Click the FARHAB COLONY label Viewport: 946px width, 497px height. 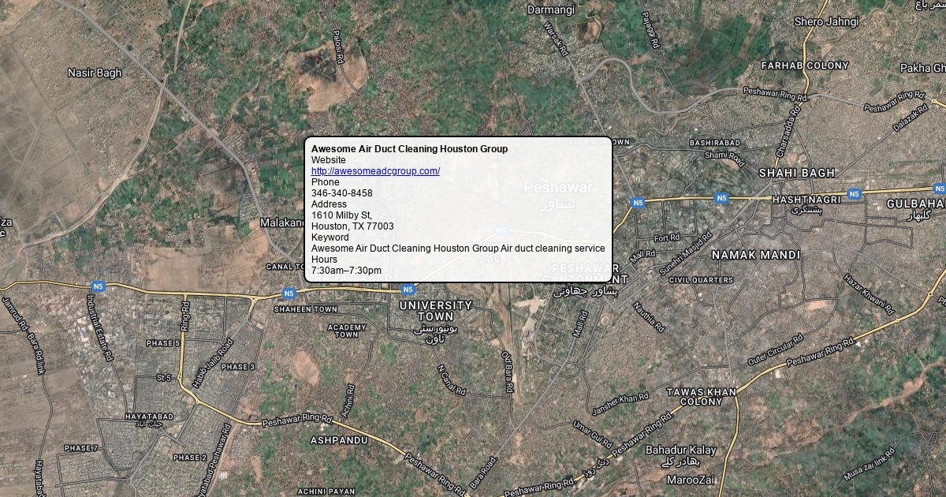click(x=805, y=65)
